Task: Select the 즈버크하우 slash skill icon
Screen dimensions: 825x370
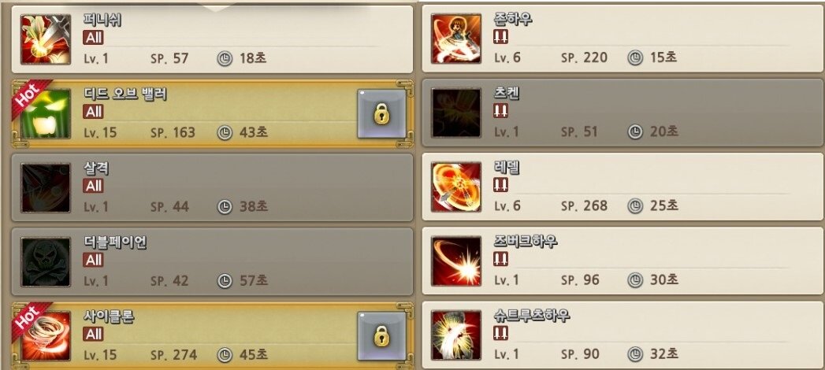Action: coord(456,261)
